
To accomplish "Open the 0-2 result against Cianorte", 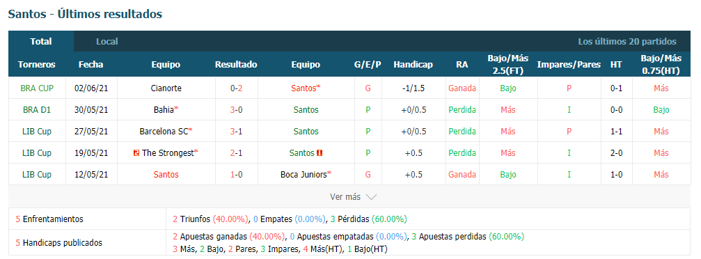I will (237, 88).
